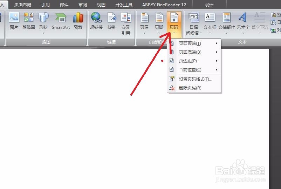Choose 页面顶端(T) from the menu

coord(194,43)
